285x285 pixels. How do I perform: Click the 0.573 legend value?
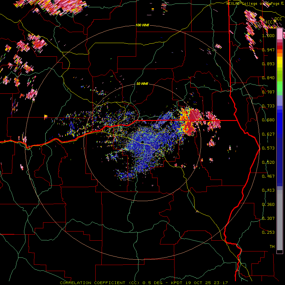268,148
